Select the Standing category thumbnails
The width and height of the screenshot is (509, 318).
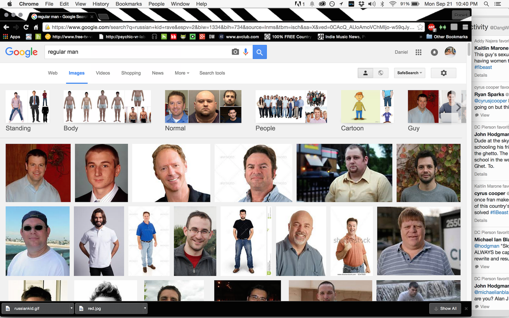point(28,106)
